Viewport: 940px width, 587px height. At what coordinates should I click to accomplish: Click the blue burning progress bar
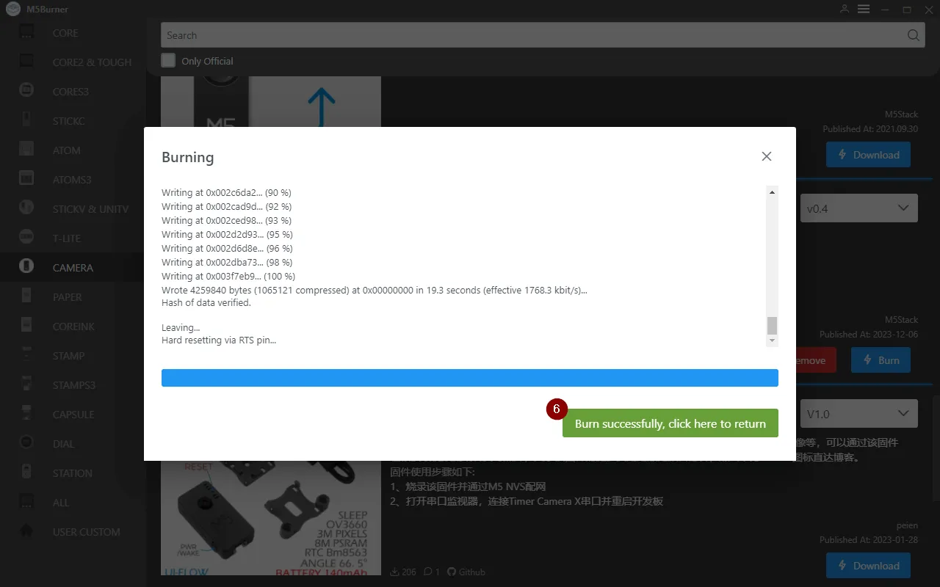tap(469, 378)
